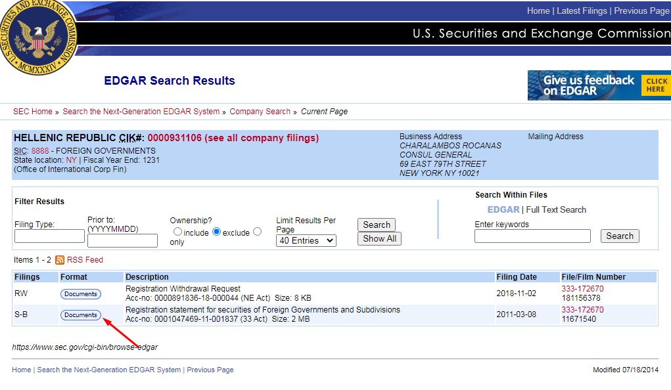
Task: Go to Previous Page in header
Action: pyautogui.click(x=642, y=11)
